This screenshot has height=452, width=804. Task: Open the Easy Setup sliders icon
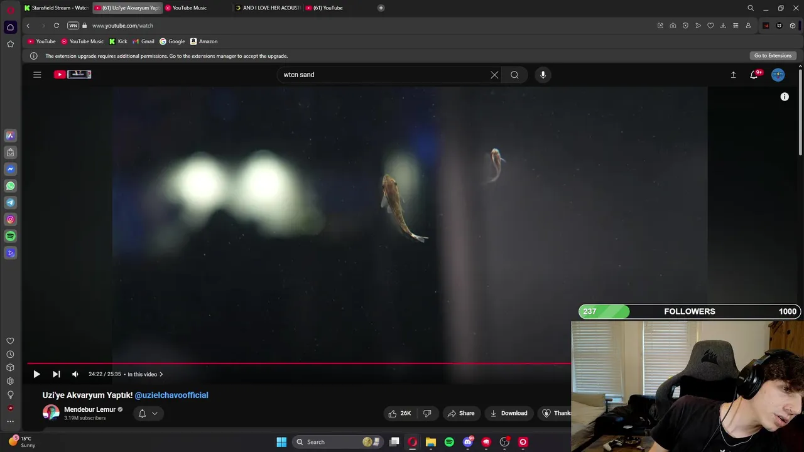pyautogui.click(x=736, y=26)
